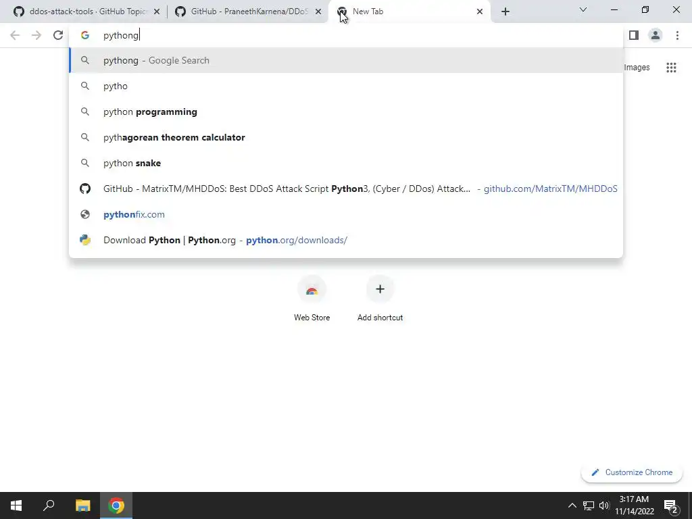Open the notification center icon
692x519 pixels.
[671, 505]
